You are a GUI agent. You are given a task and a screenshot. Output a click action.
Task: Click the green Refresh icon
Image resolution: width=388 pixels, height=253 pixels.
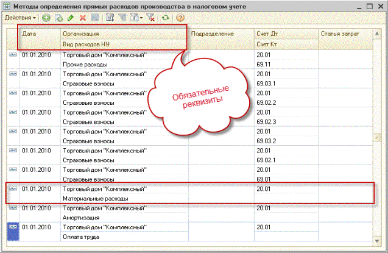coord(165,18)
